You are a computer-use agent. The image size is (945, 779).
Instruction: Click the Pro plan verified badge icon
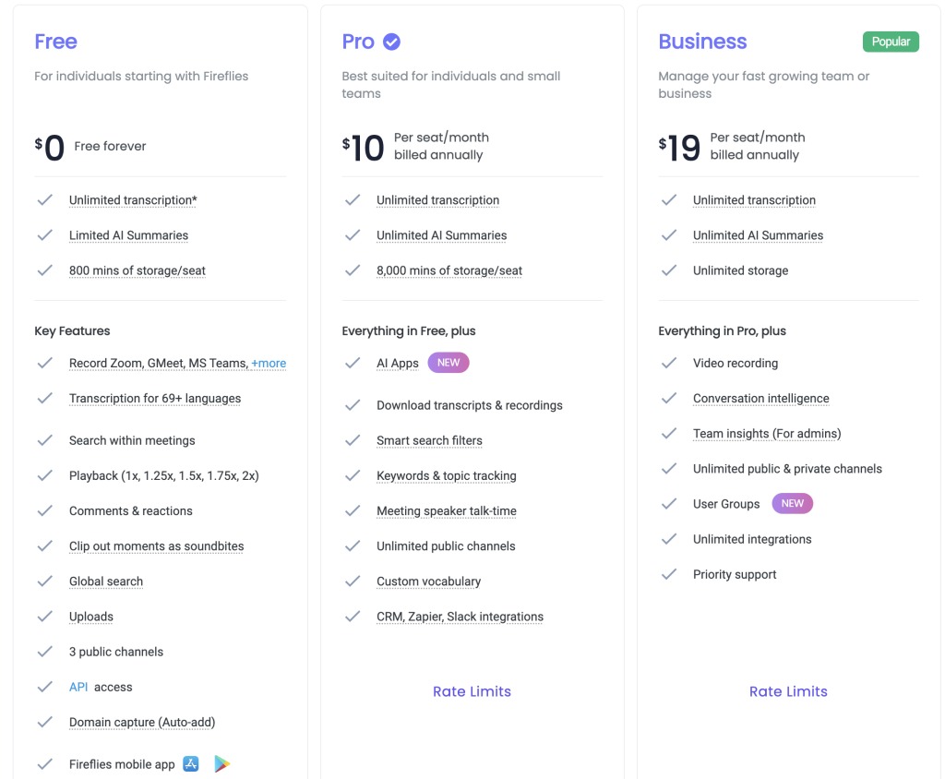pos(391,42)
